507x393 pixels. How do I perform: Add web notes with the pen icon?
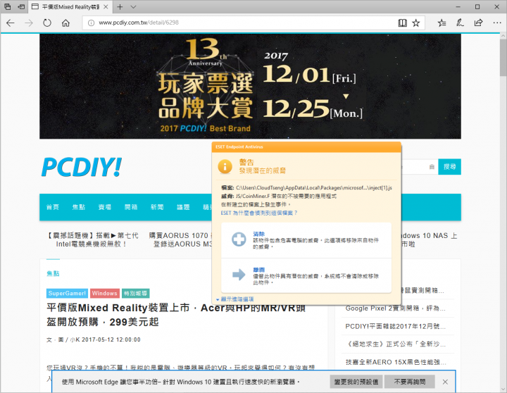460,23
